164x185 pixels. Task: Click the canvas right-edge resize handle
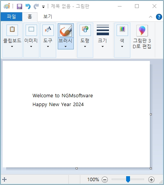point(151,114)
